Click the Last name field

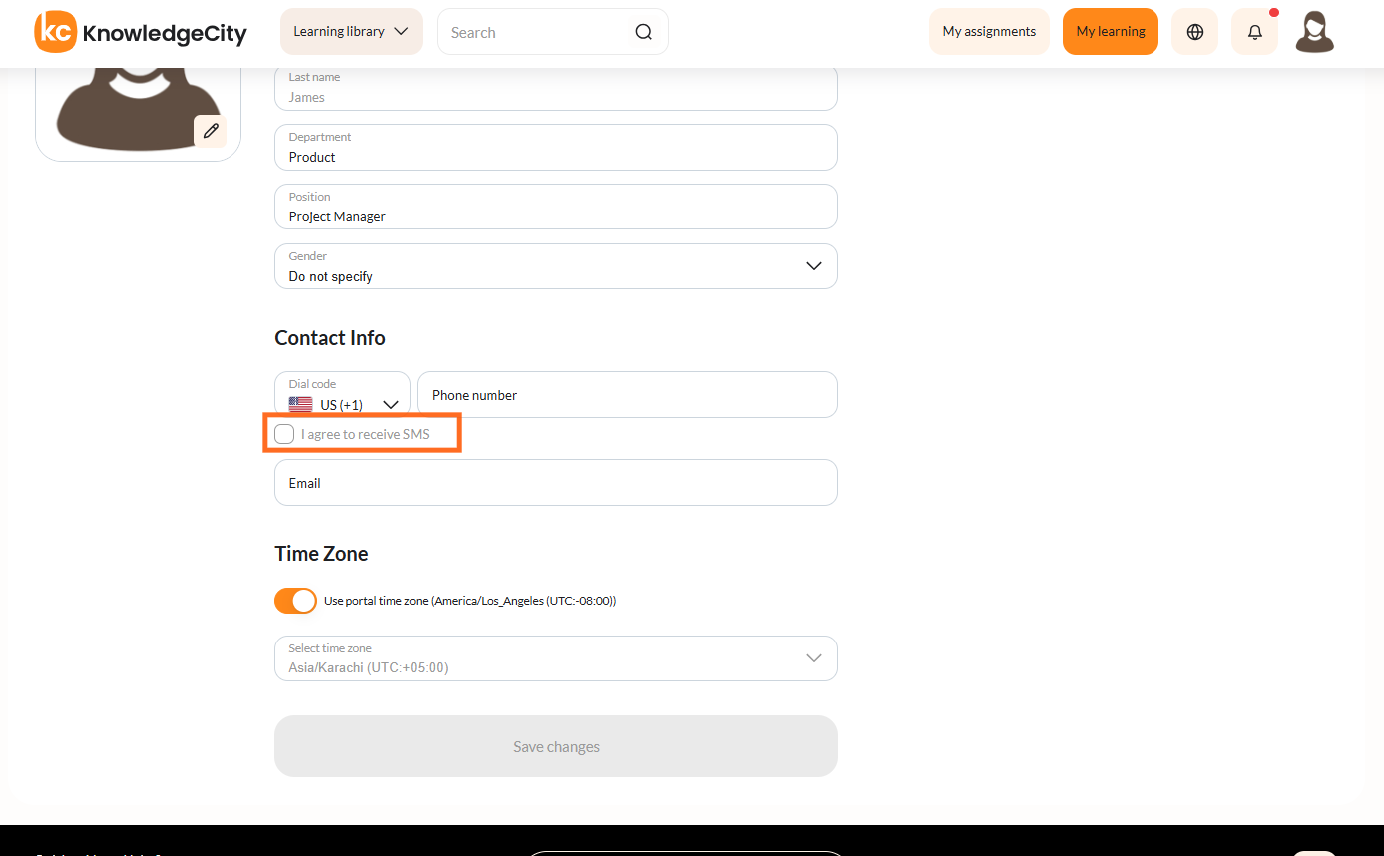pos(556,88)
